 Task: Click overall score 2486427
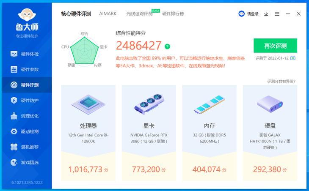point(139,46)
